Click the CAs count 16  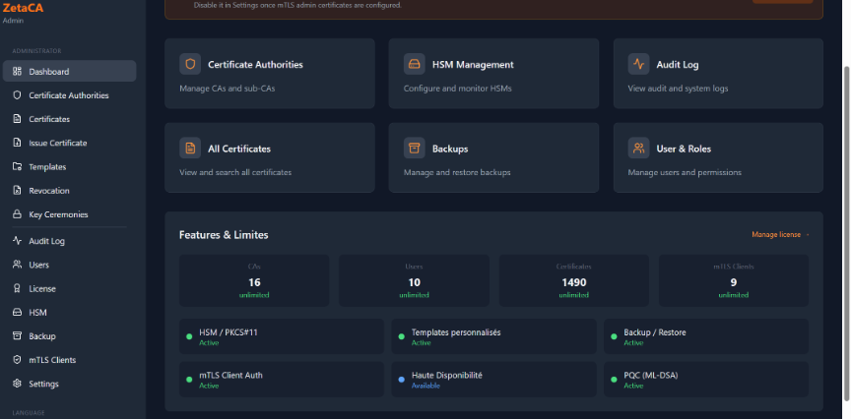coord(254,282)
